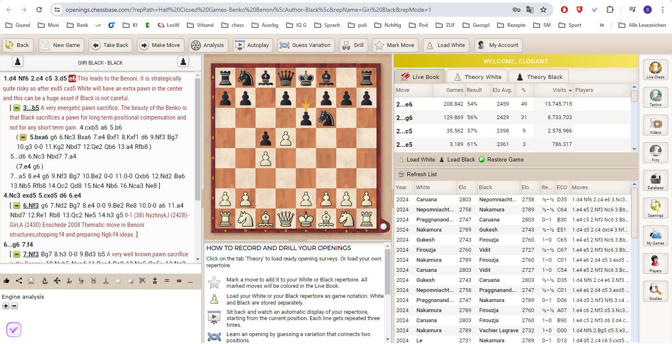The width and height of the screenshot is (672, 344).
Task: Open My Games in the right sidebar
Action: (x=655, y=236)
